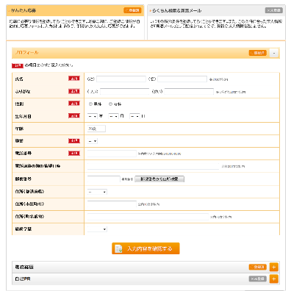
Task: Click the document icon on the orange confirm button
Action: click(118, 248)
